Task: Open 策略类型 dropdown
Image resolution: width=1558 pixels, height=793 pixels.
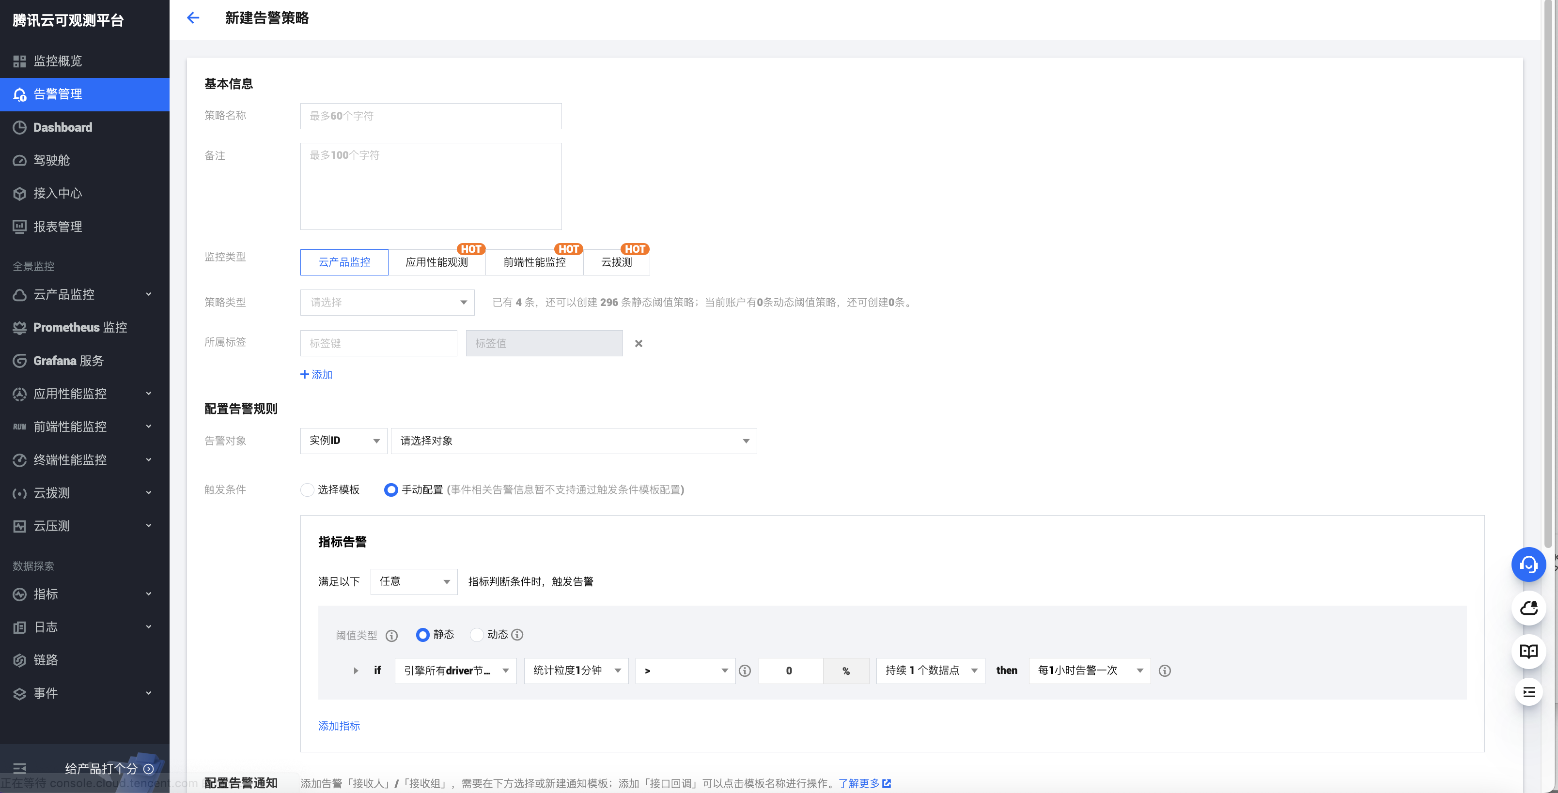Action: (x=387, y=302)
